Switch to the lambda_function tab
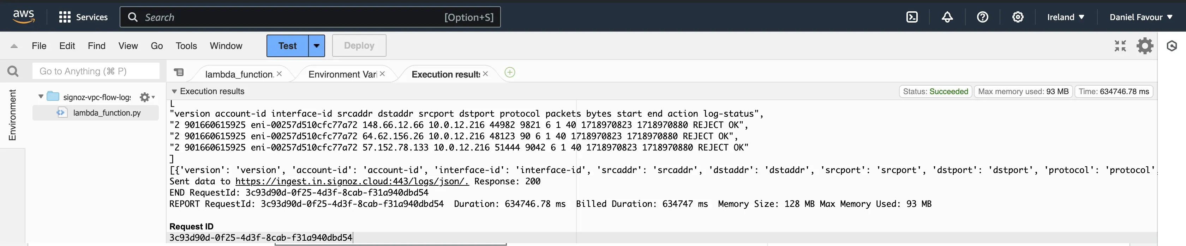The image size is (1186, 246). coord(239,74)
